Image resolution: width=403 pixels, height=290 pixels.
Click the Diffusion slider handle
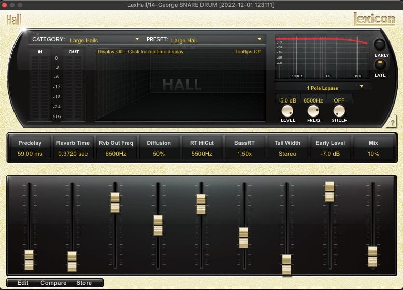point(158,225)
